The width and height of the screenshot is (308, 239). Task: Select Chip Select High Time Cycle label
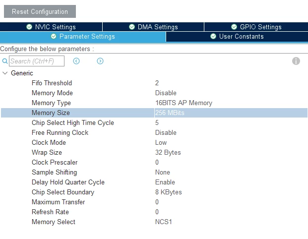click(x=73, y=123)
